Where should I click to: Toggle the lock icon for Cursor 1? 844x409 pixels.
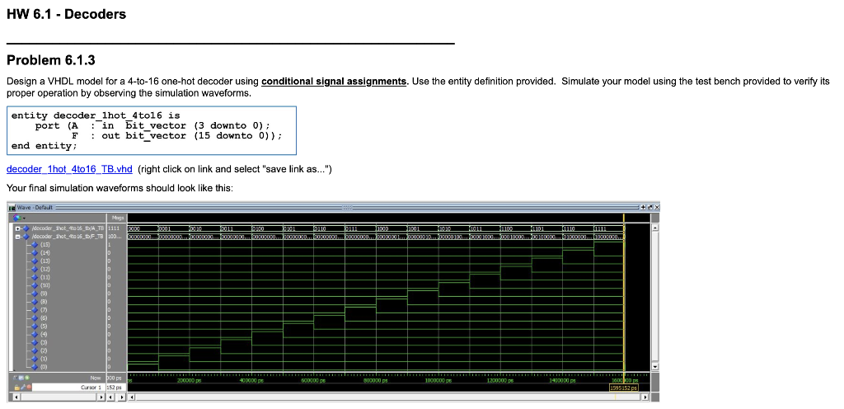click(16, 388)
